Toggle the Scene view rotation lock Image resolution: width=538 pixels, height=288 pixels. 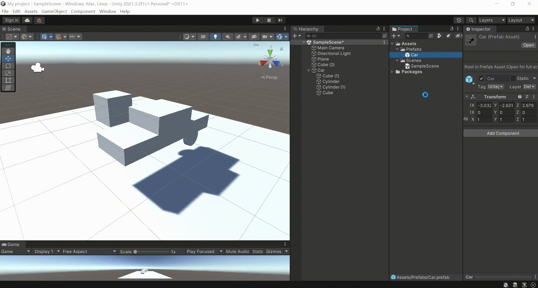point(281,49)
